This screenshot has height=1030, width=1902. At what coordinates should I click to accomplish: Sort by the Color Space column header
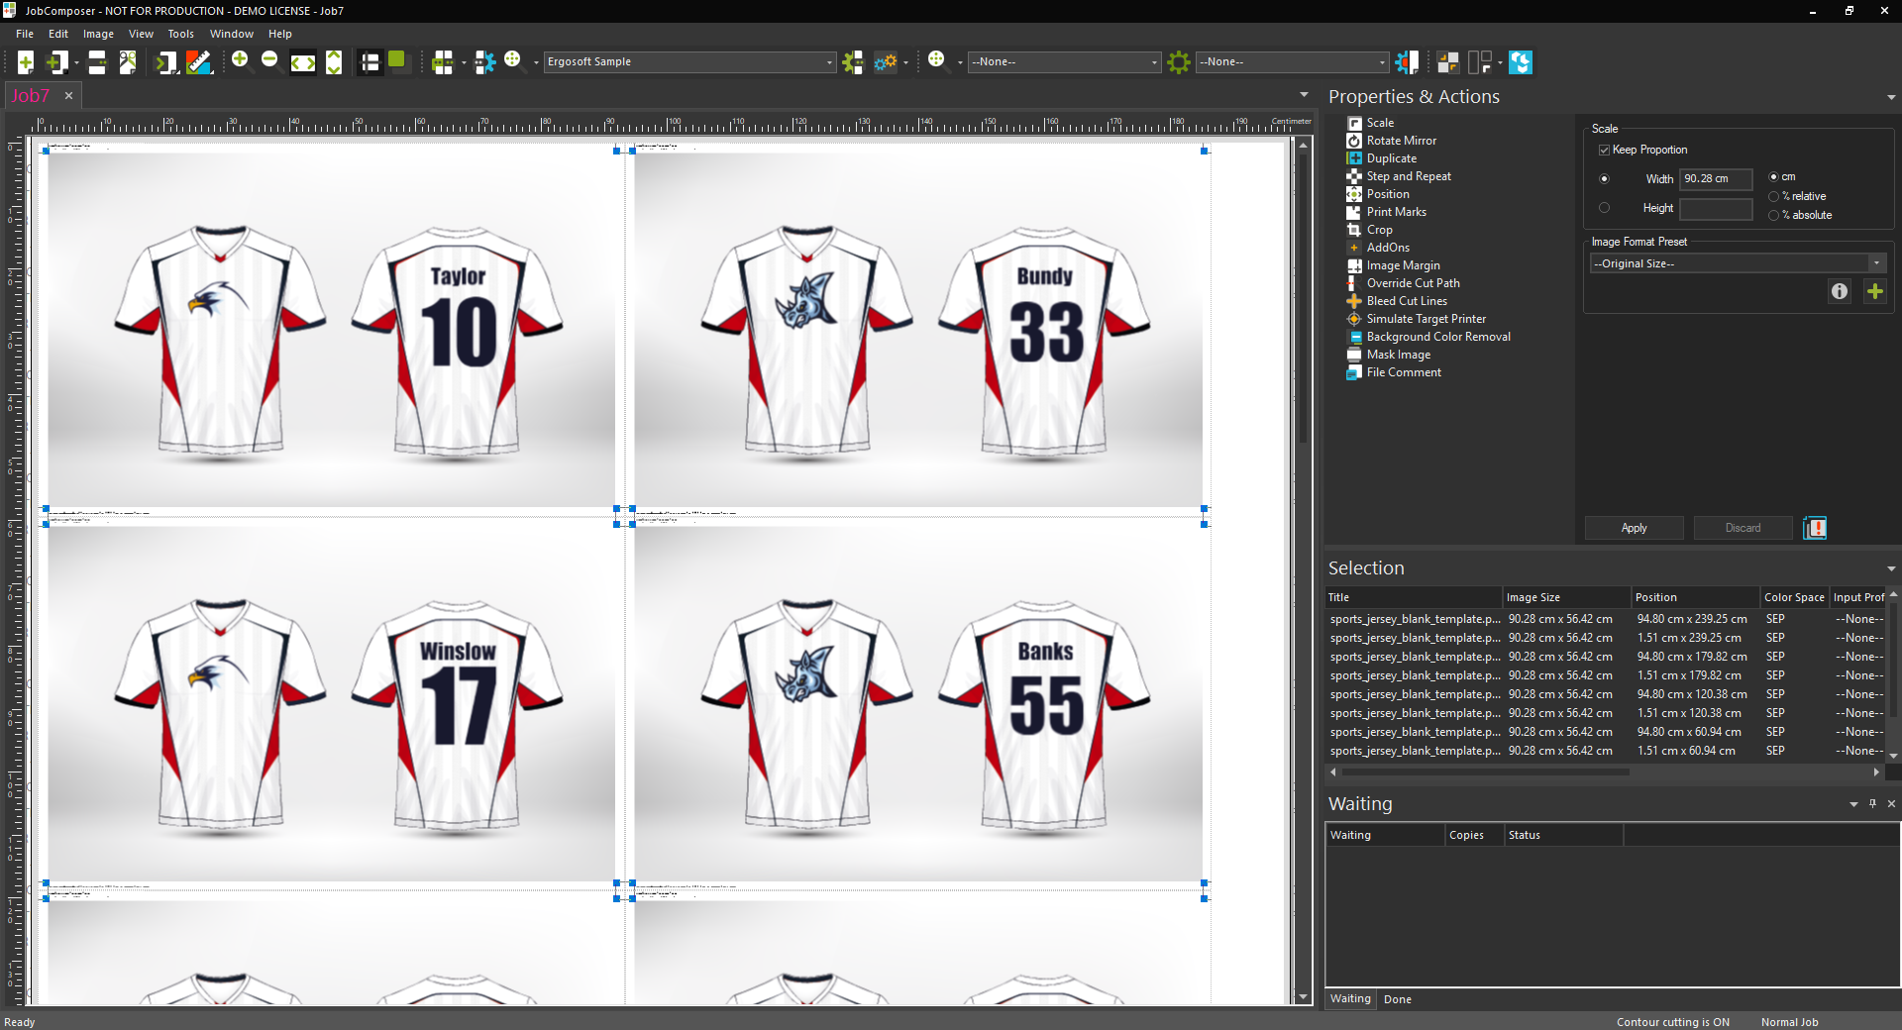[x=1794, y=597]
